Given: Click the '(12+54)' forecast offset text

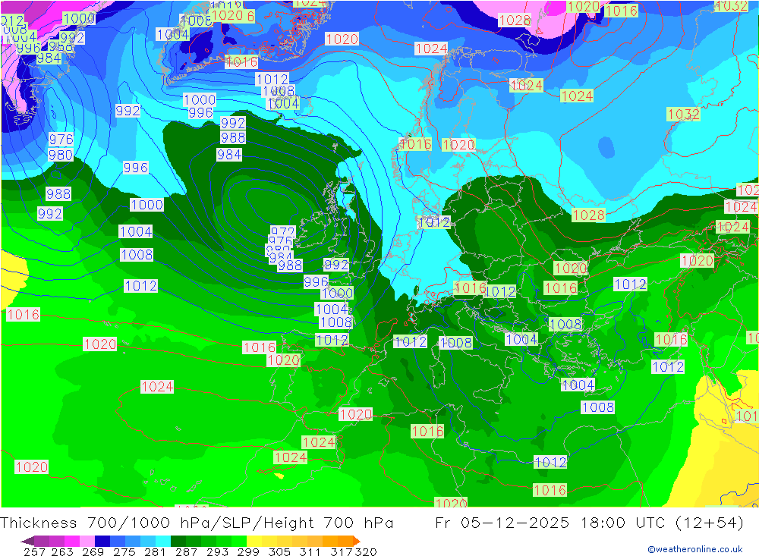Looking at the screenshot, I should tap(710, 523).
